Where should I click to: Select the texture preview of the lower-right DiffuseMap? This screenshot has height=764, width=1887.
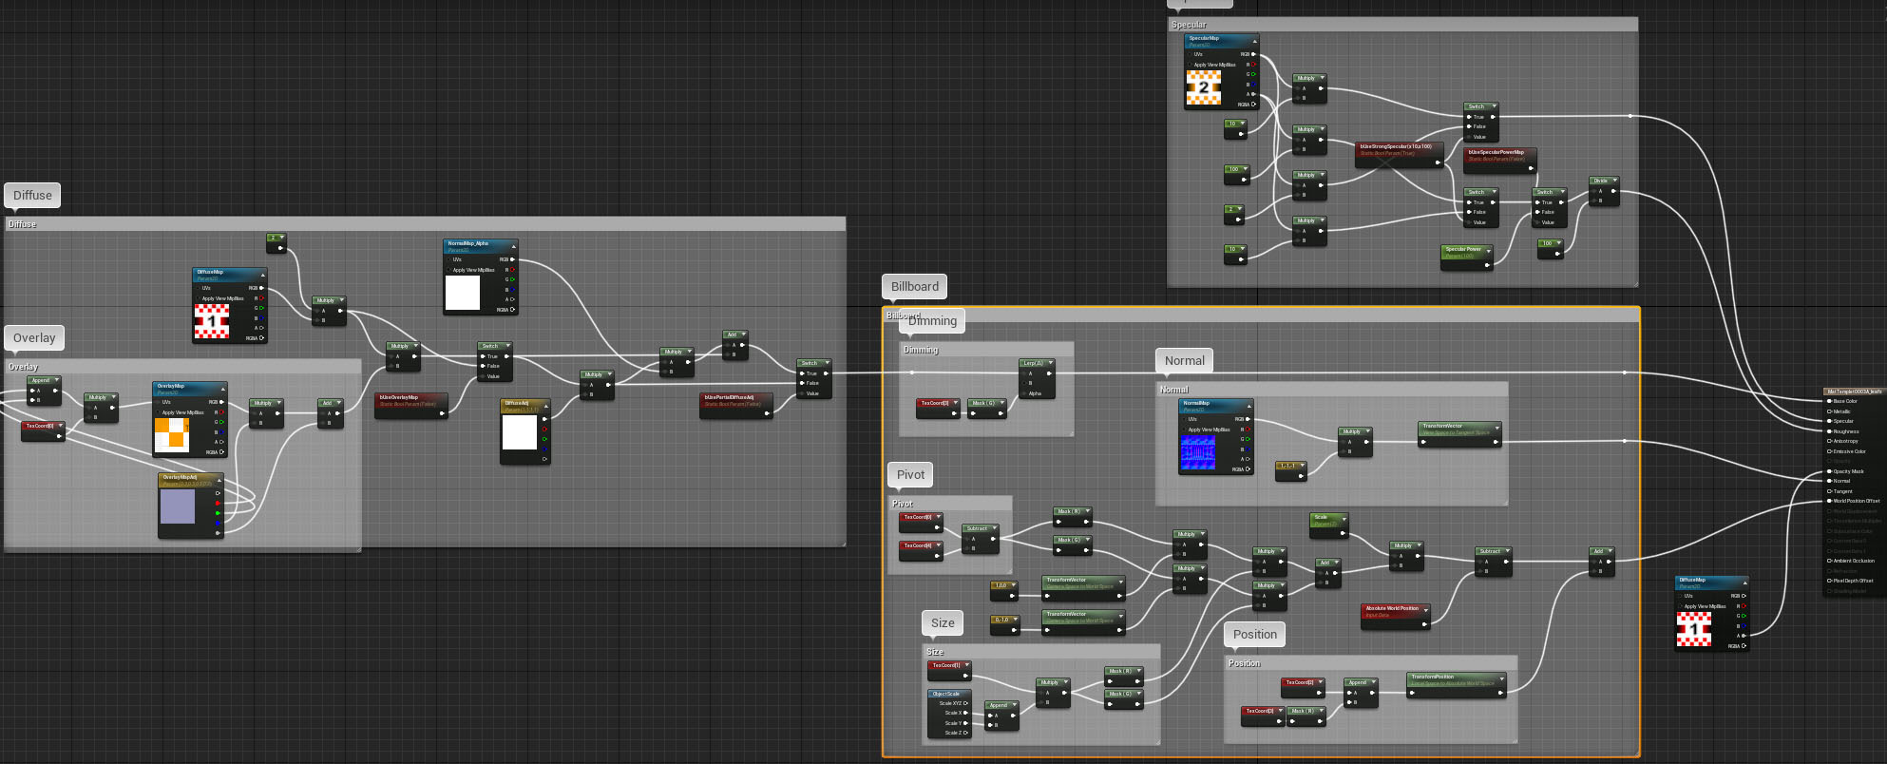pyautogui.click(x=1694, y=629)
